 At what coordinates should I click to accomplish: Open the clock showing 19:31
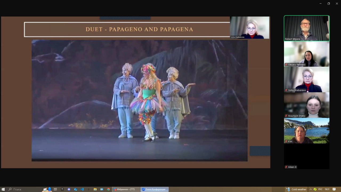tap(327, 189)
